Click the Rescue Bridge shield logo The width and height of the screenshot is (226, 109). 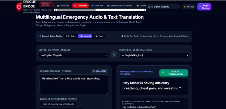point(19,7)
